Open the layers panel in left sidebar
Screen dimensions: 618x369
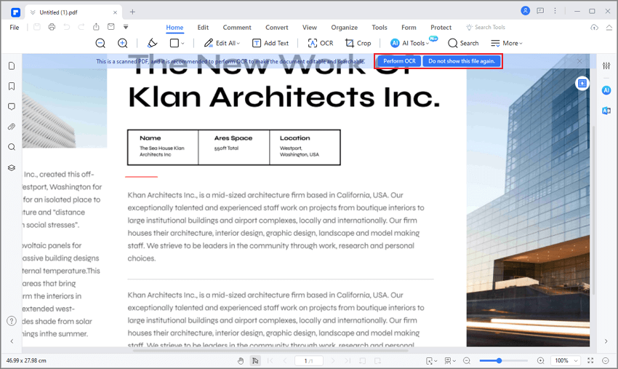12,167
